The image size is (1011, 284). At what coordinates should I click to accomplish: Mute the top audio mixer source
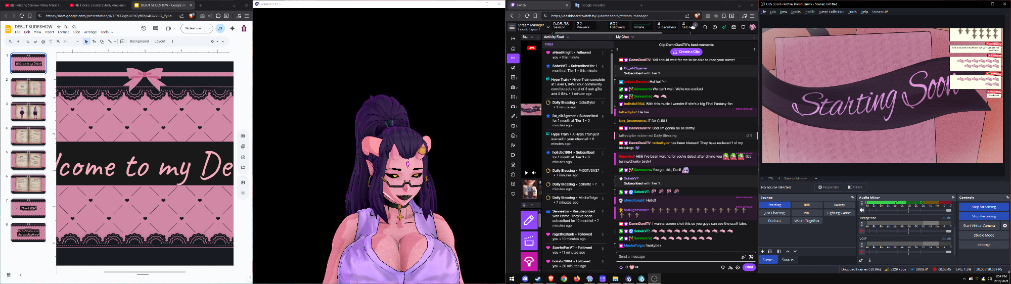pos(862,210)
